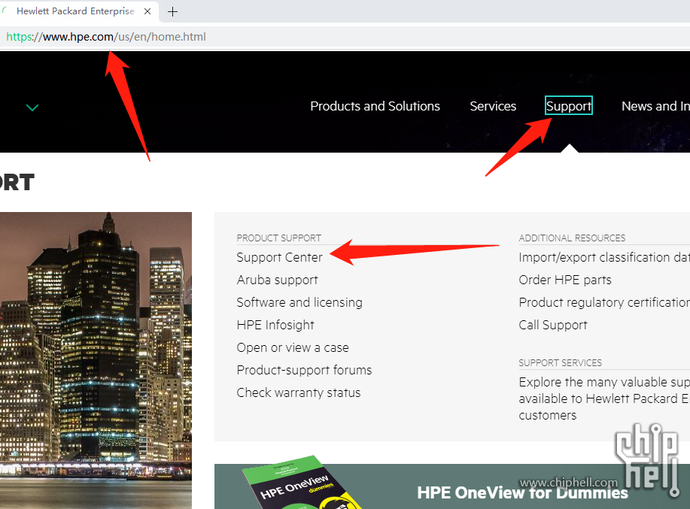
Task: Open Order HPE parts link
Action: (x=565, y=280)
